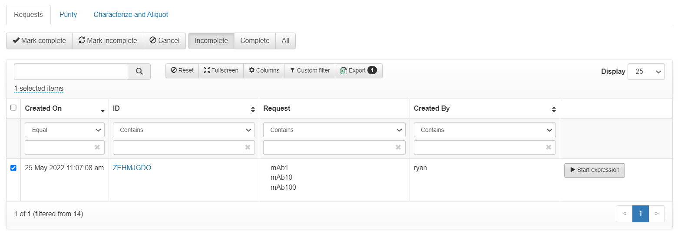Screen dimensions: 681x231
Task: Open Fullscreen table view
Action: tap(221, 70)
